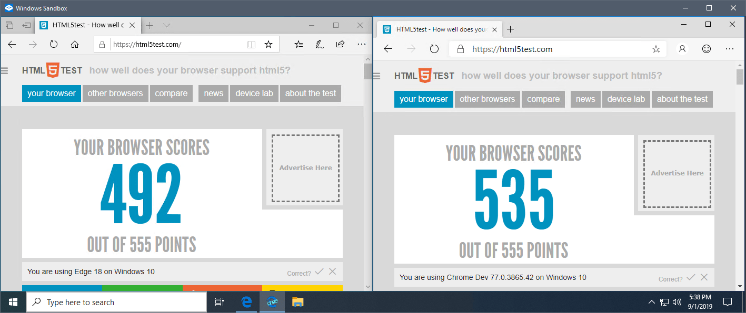The height and width of the screenshot is (313, 746).
Task: Open the volume control in the system tray
Action: coord(677,302)
